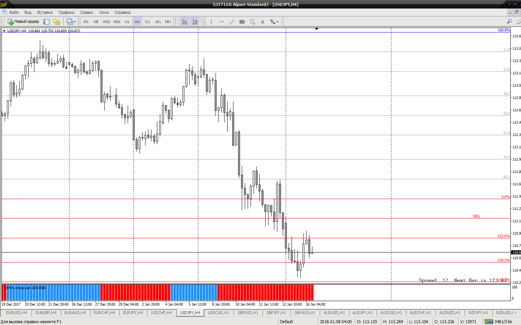Switch chart to W1 timeframe

tap(158, 22)
